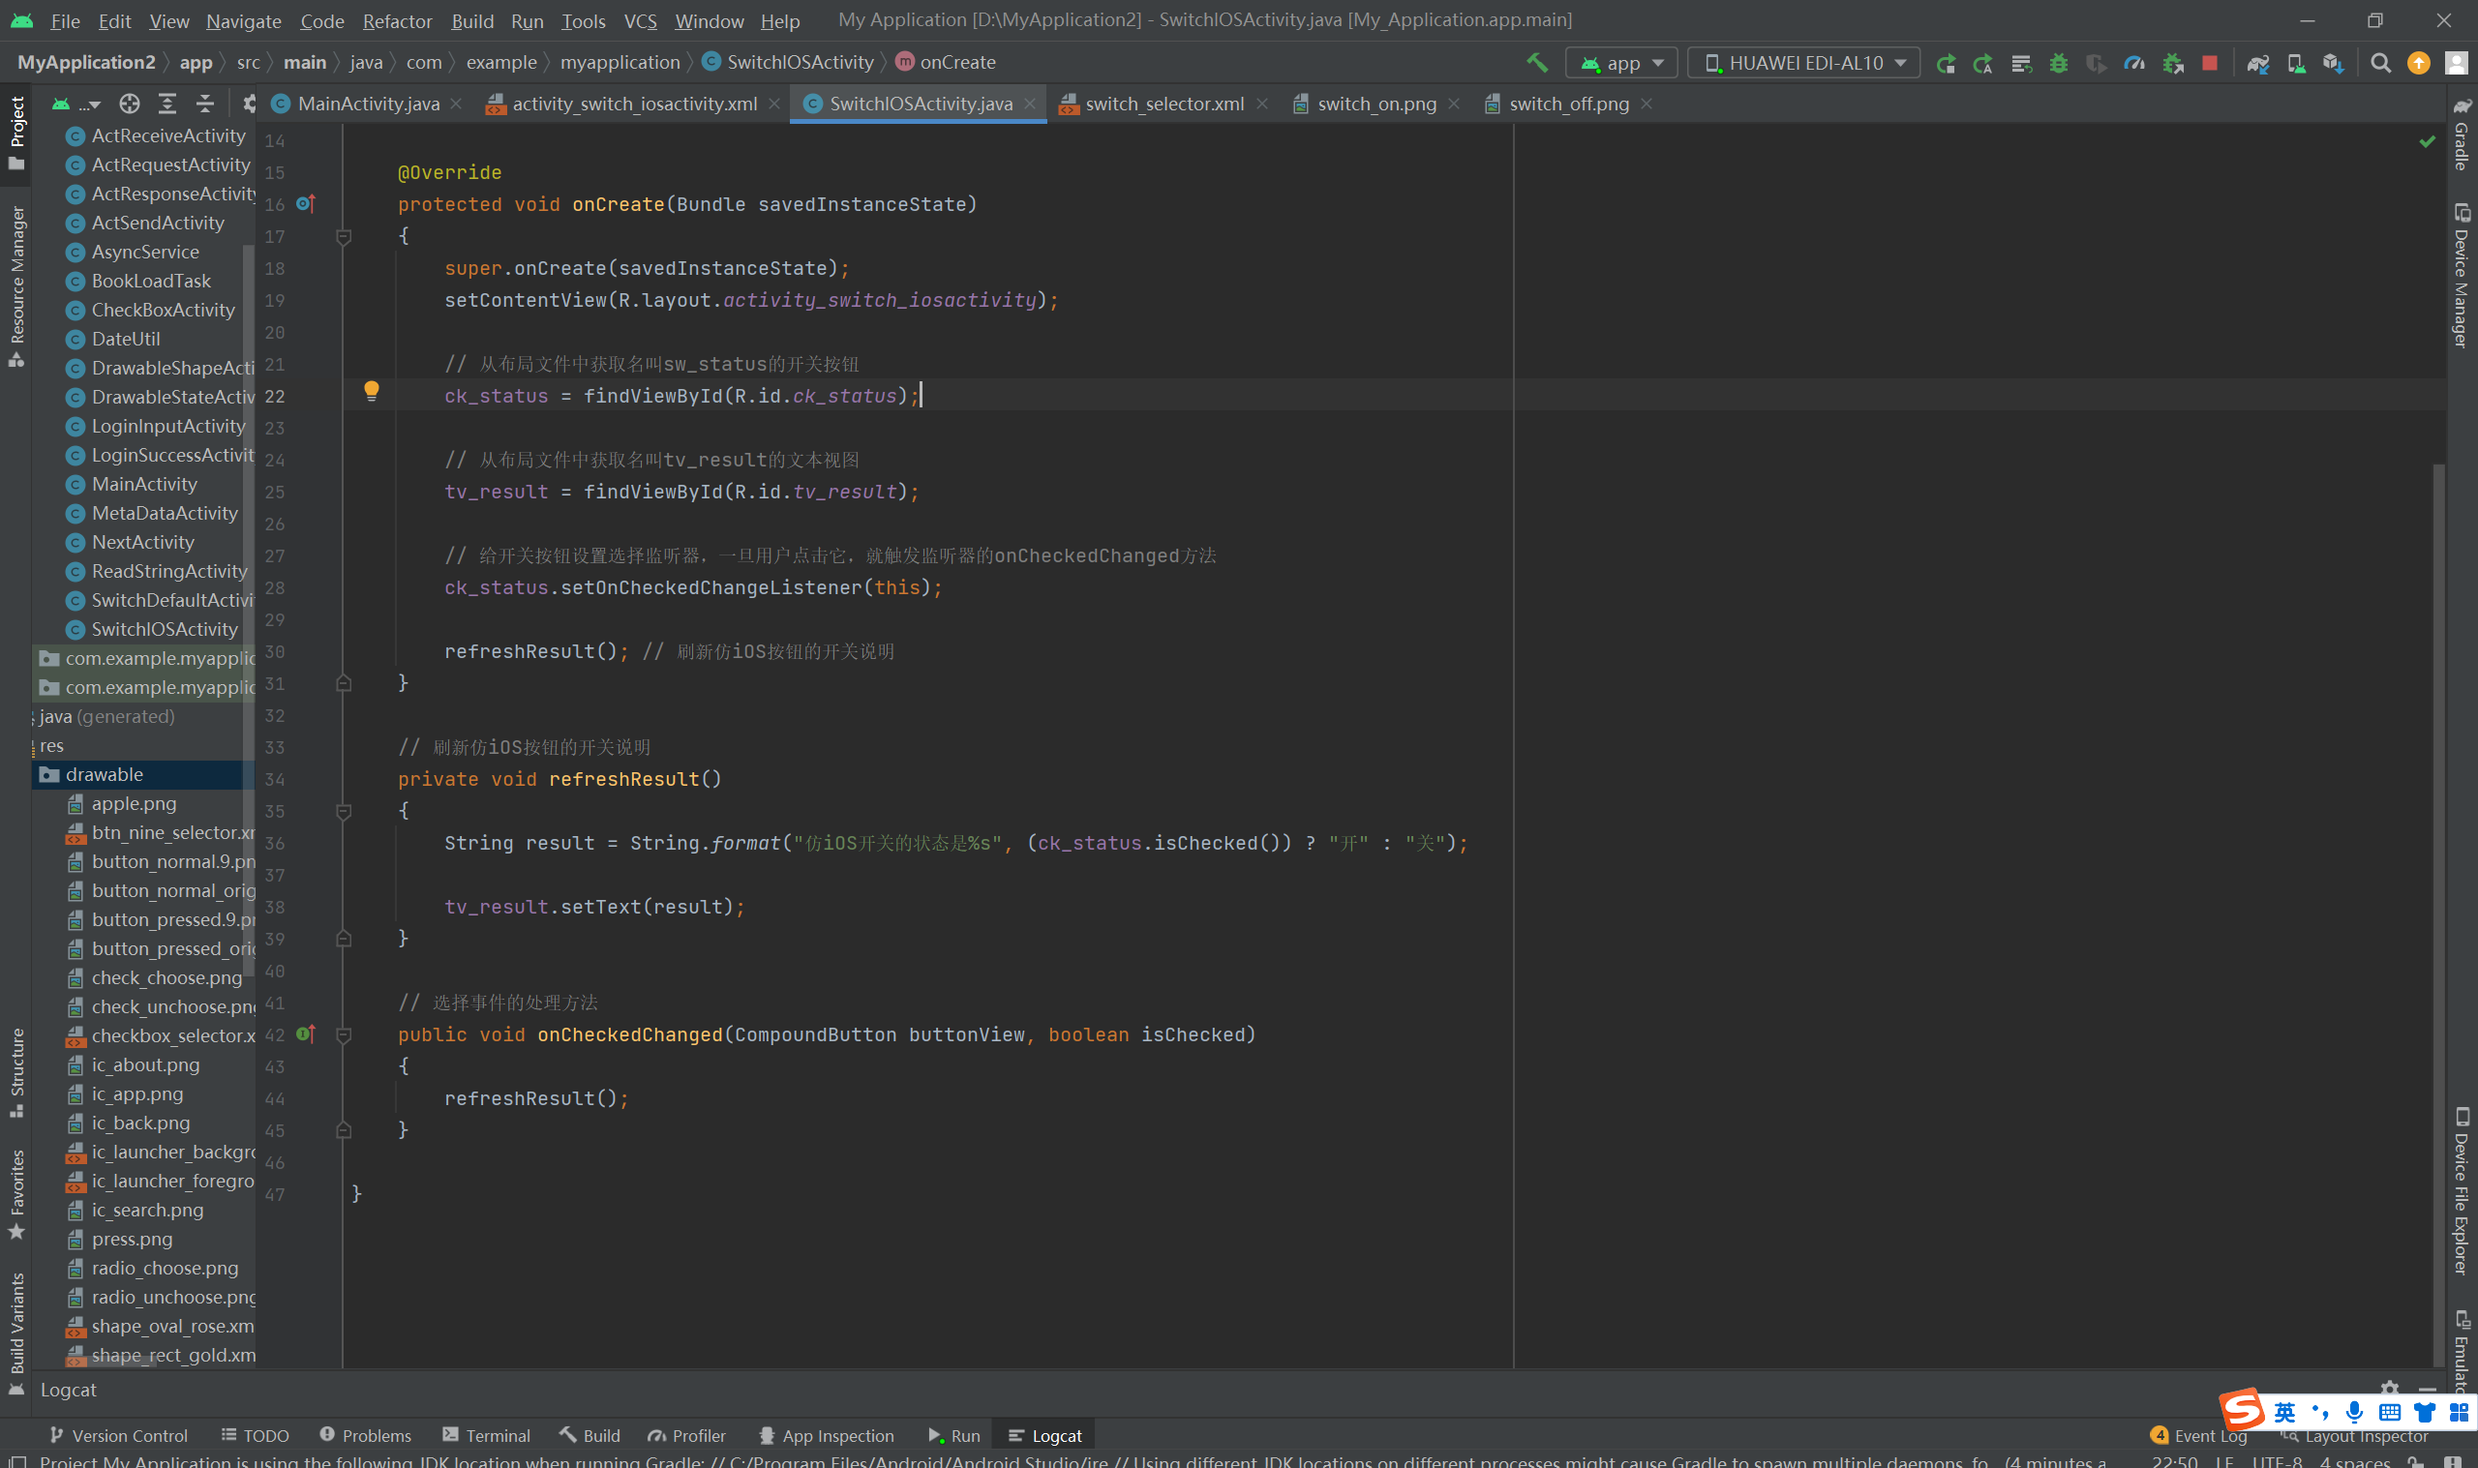Click the intention lightbulb on line 22

pos(371,391)
